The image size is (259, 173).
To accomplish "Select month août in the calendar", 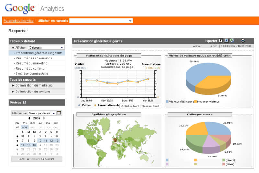I will (x=25, y=127).
